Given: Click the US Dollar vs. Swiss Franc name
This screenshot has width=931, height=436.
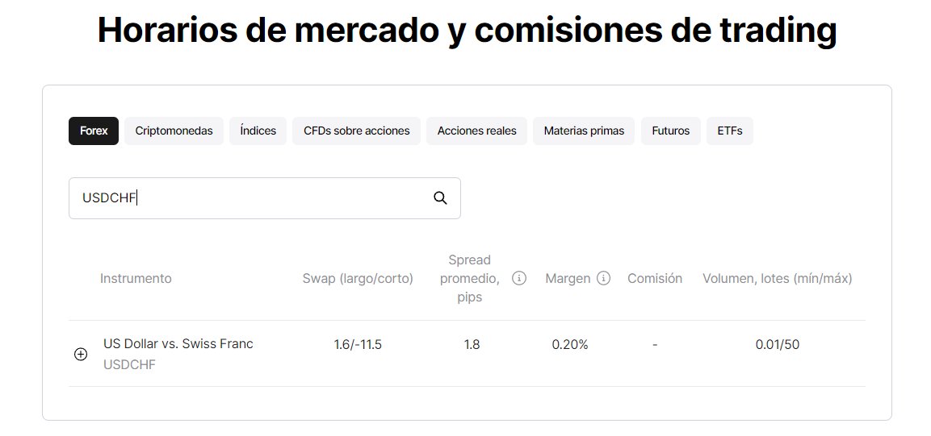Looking at the screenshot, I should (178, 343).
